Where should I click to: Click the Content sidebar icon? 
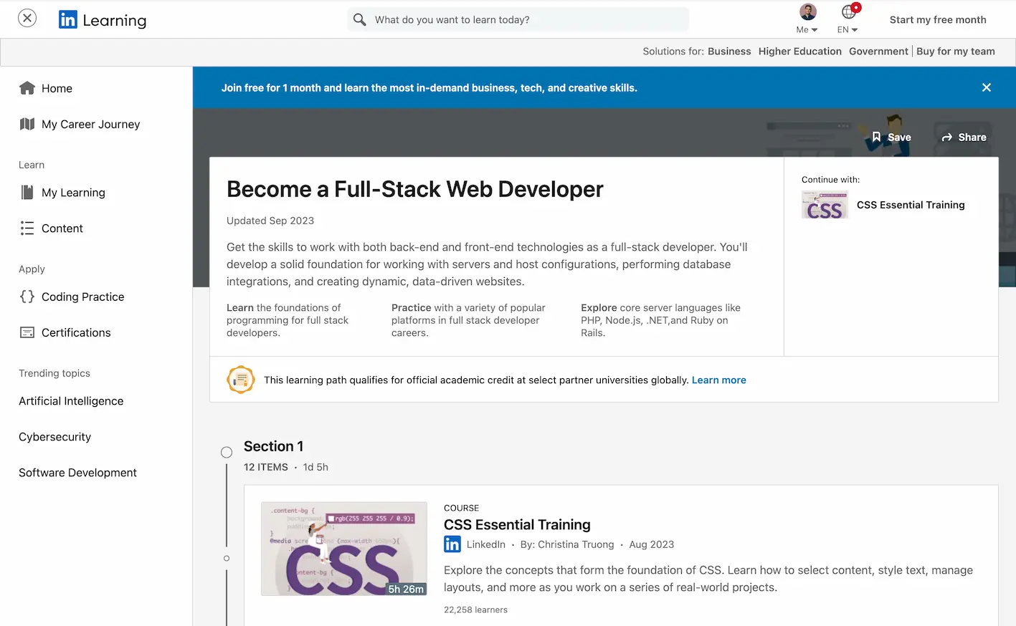click(x=27, y=228)
